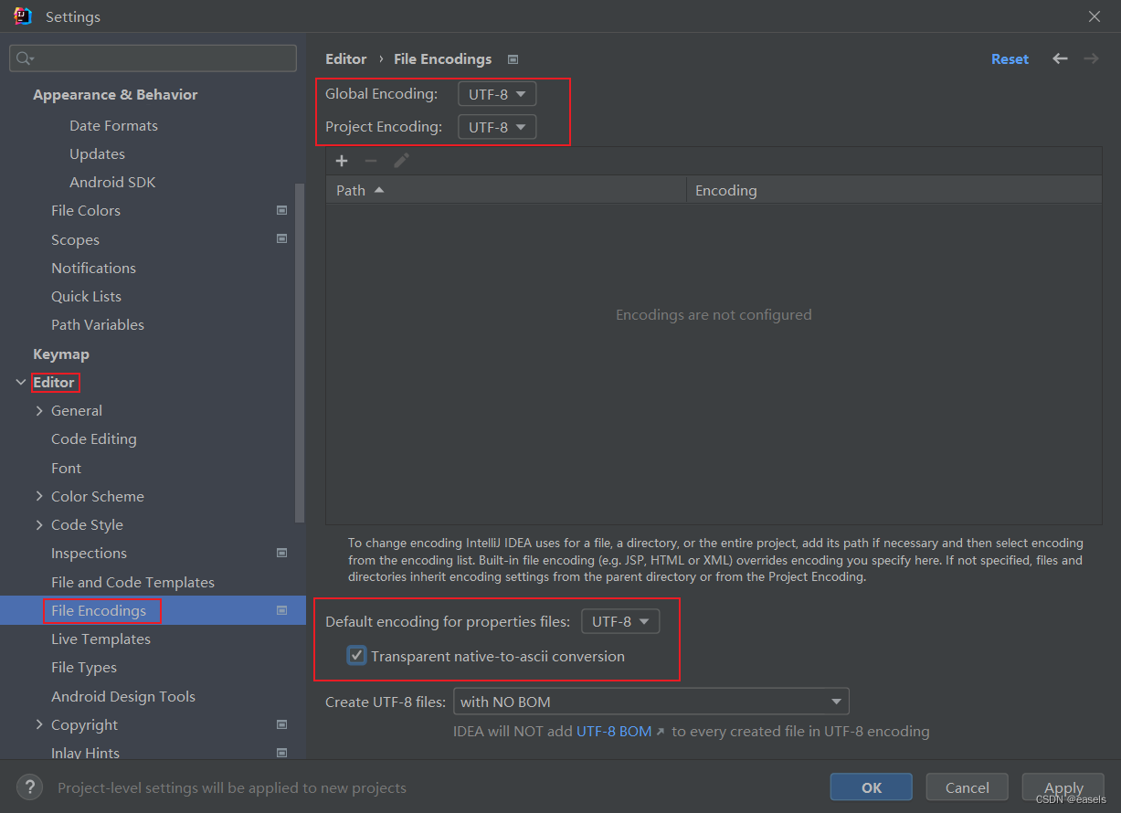Expand the General tree node

click(39, 411)
